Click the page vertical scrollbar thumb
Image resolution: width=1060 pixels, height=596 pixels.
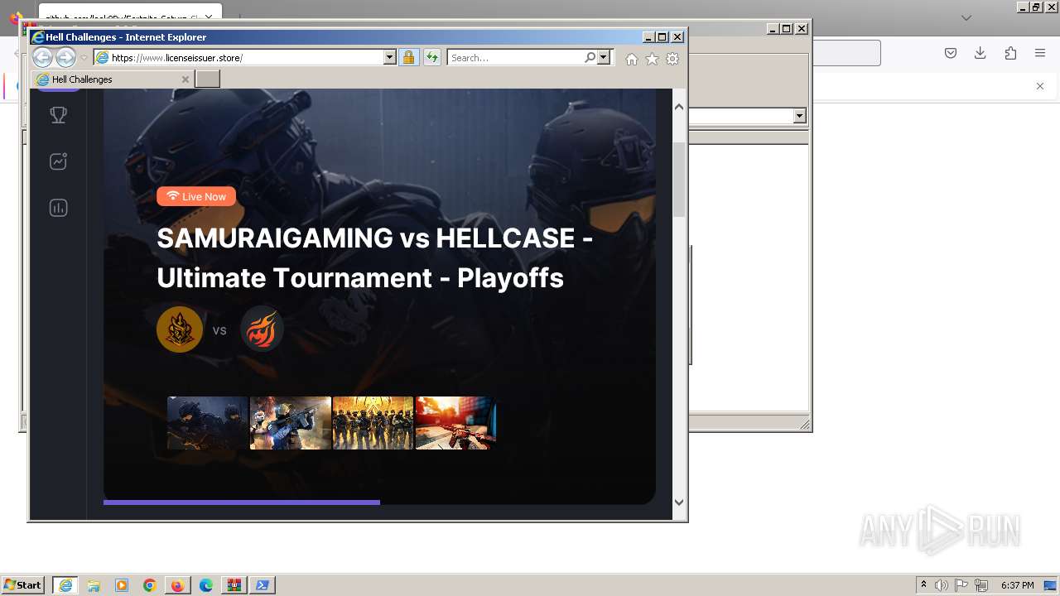(x=679, y=179)
